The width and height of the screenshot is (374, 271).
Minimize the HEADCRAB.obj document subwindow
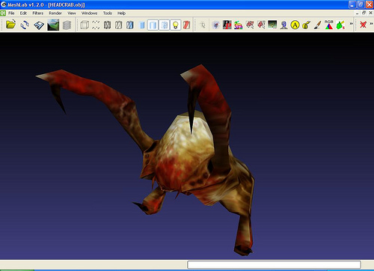(357, 13)
